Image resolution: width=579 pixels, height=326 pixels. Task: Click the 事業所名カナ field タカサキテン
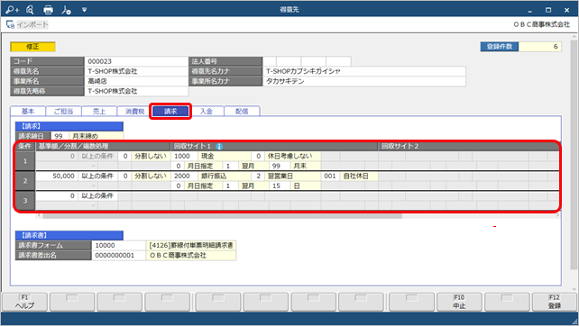pos(364,81)
